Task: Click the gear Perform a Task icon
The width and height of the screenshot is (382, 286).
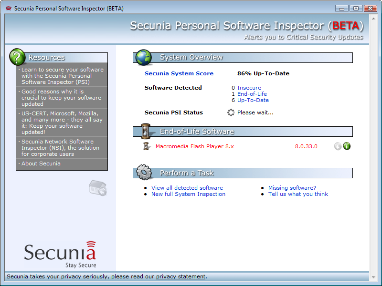Action: [x=144, y=172]
